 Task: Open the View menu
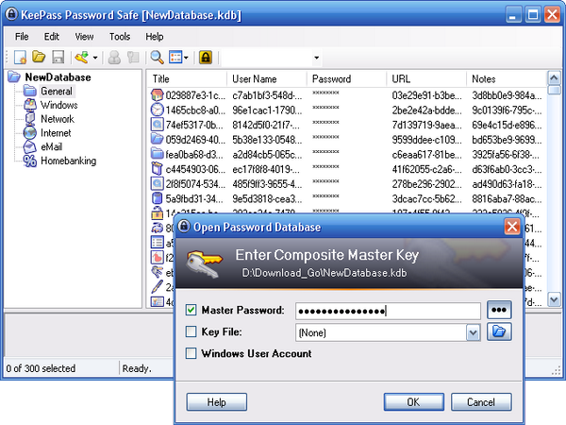click(x=85, y=36)
